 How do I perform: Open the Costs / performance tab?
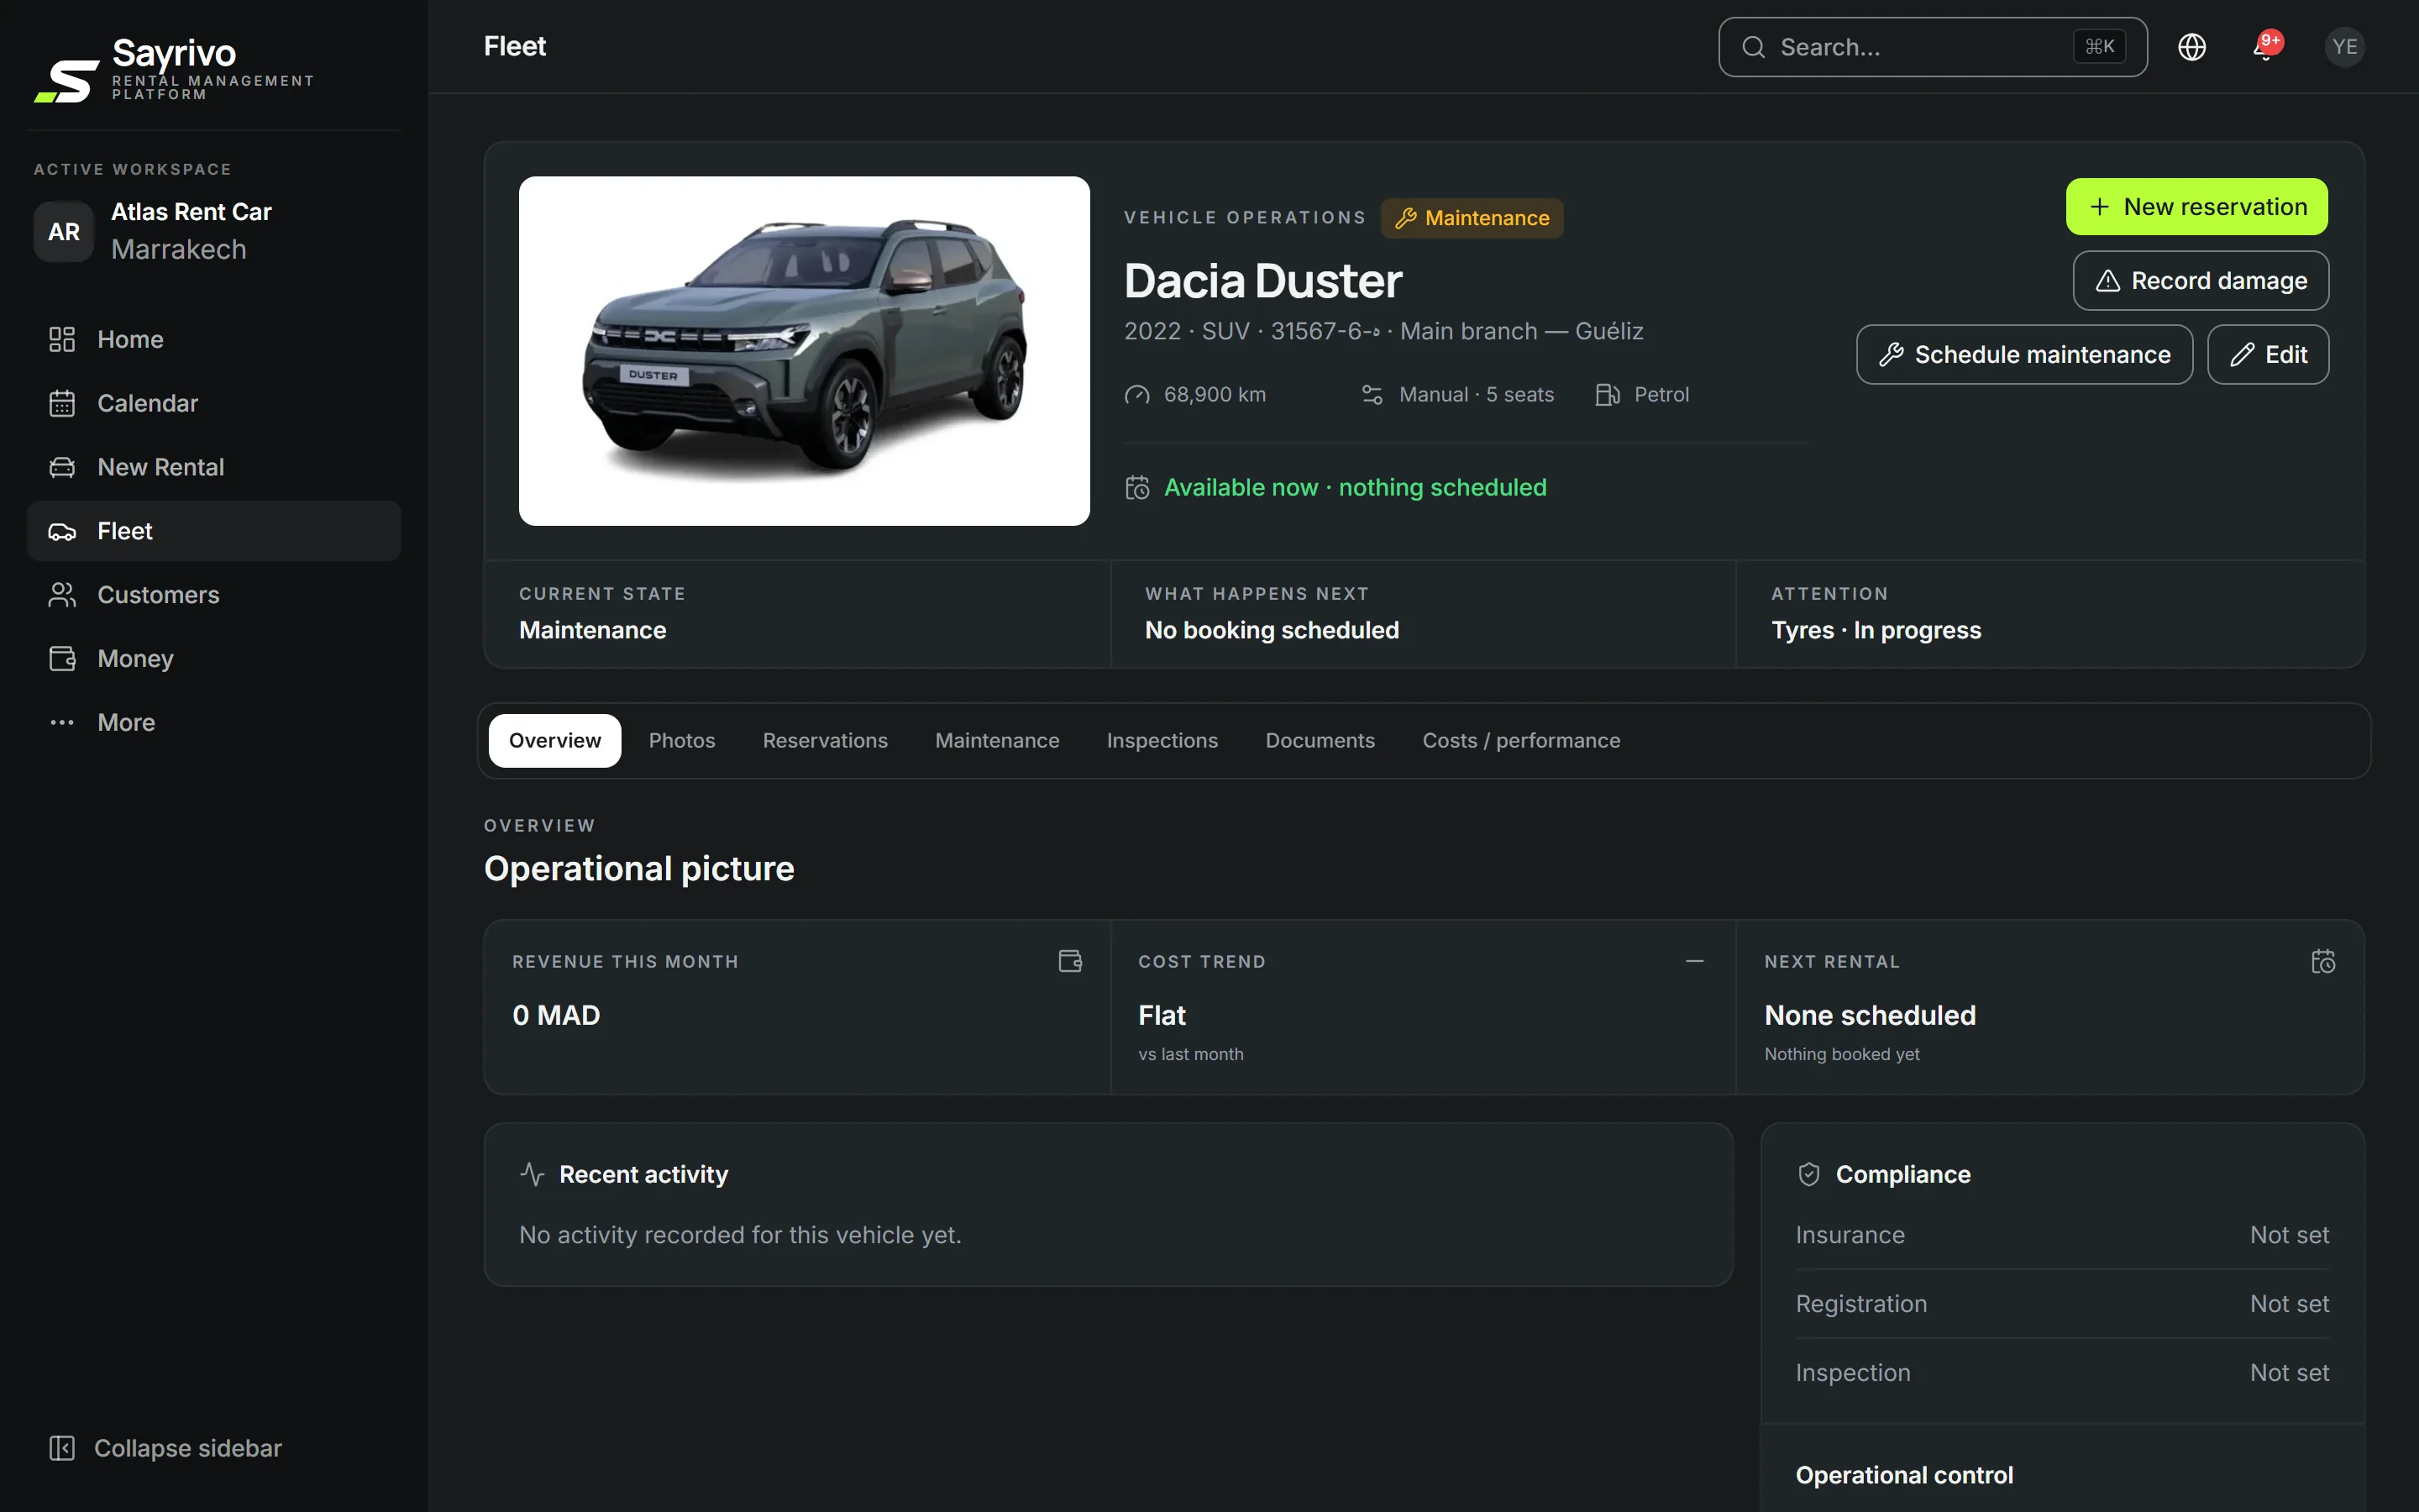click(x=1521, y=741)
